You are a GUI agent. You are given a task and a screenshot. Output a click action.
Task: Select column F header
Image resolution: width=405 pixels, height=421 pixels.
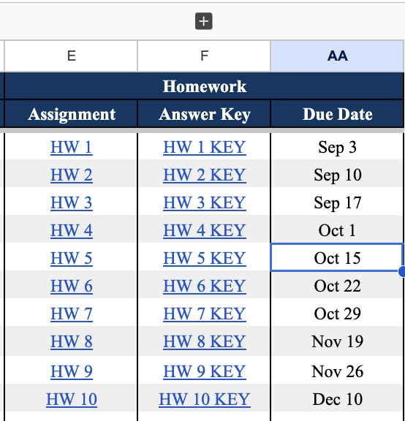pyautogui.click(x=204, y=56)
